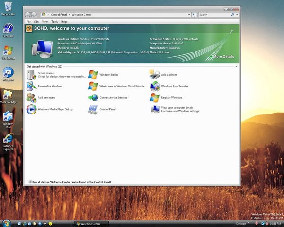Collapse the Get started with Windows section
This screenshot has height=227, width=284.
click(236, 66)
